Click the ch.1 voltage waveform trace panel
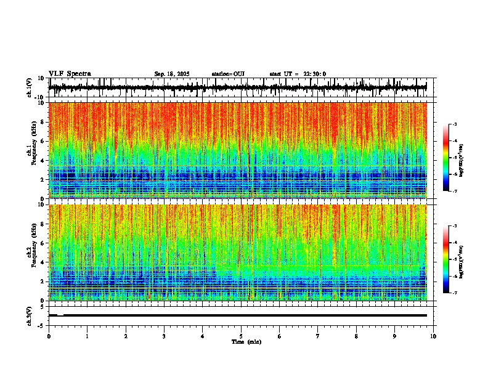The height and width of the screenshot is (377, 488). [241, 87]
